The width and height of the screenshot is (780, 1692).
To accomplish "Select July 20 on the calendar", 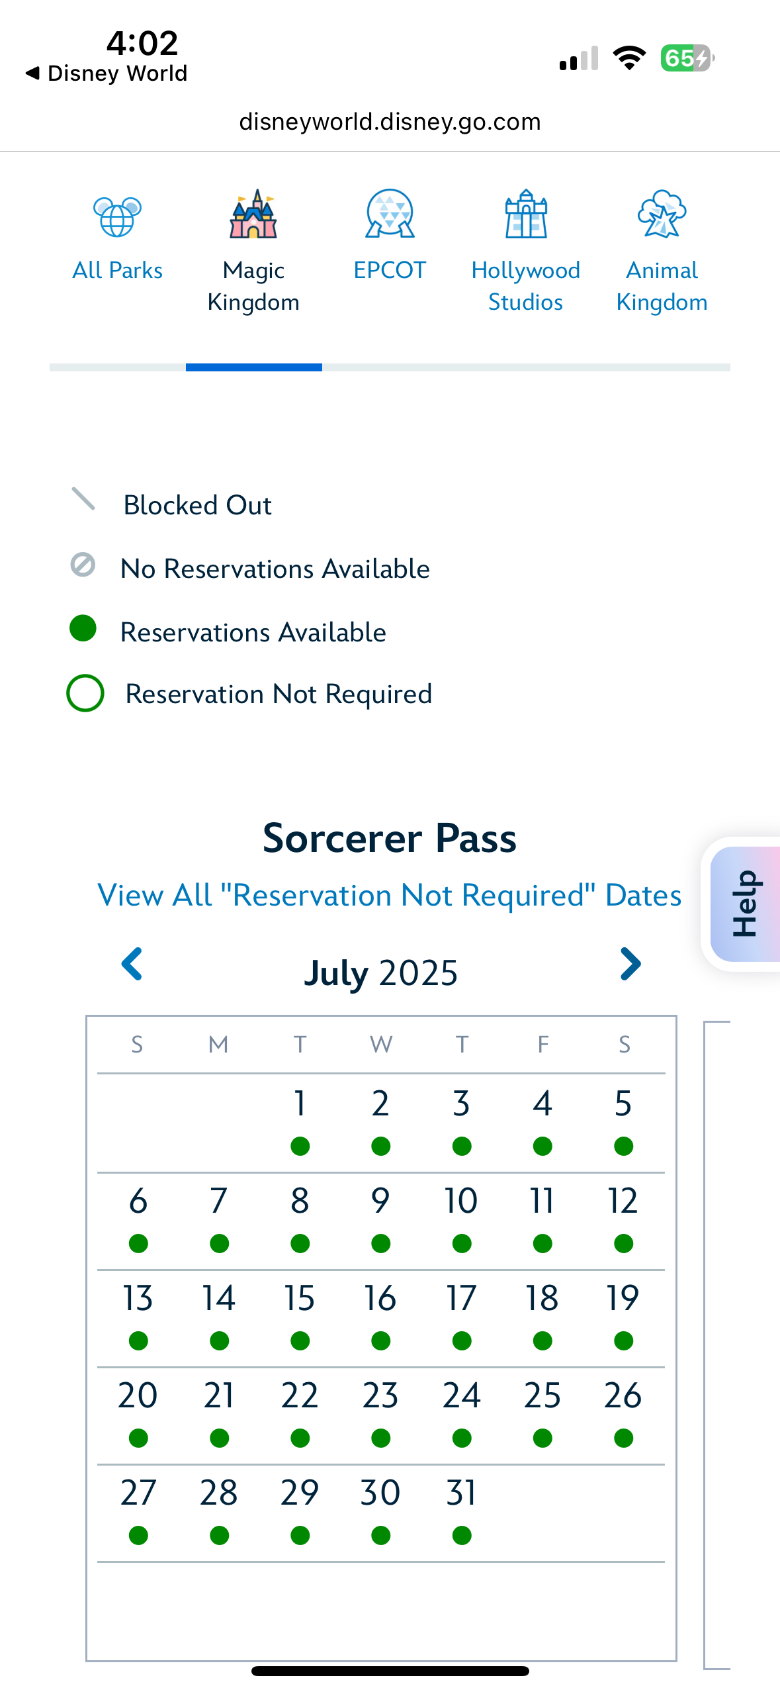I will 138,1411.
